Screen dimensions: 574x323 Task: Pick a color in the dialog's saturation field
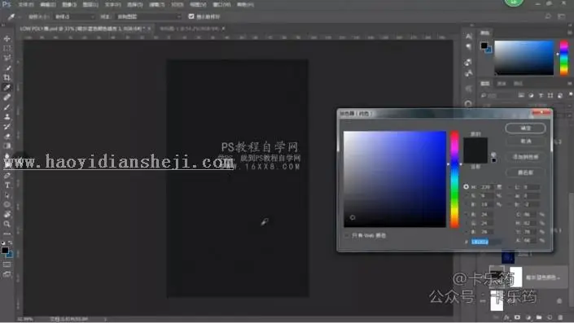click(395, 179)
